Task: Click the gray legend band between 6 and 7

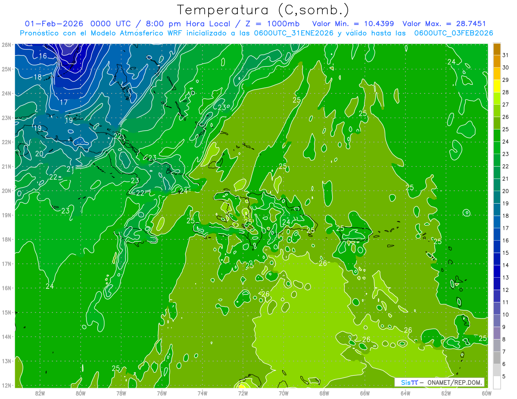Action: (497, 358)
